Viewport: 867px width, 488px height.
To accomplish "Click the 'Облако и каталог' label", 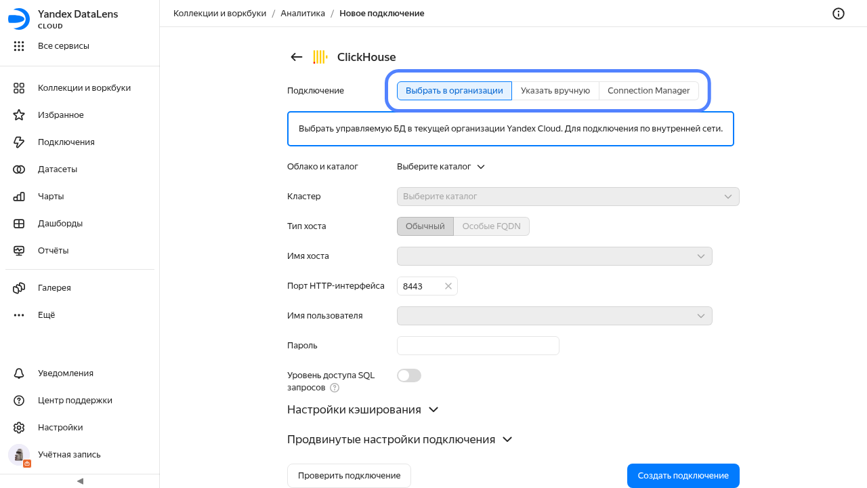I will [322, 167].
